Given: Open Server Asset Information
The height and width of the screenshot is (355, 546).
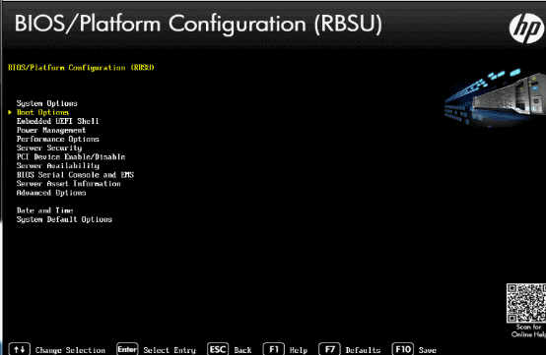Looking at the screenshot, I should [69, 184].
